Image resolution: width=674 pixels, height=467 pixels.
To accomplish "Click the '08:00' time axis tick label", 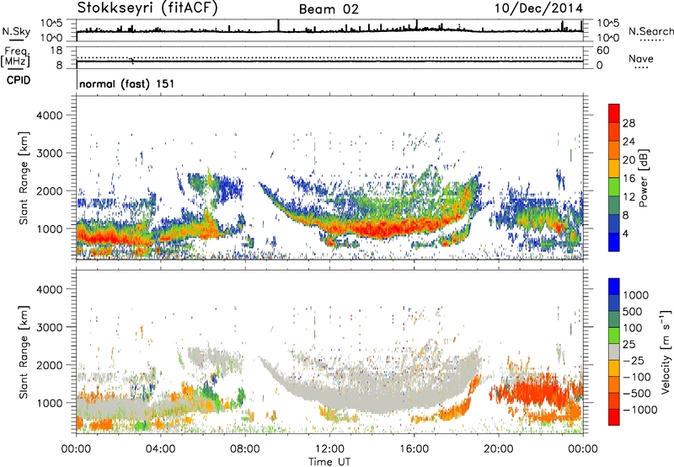I will click(x=245, y=449).
